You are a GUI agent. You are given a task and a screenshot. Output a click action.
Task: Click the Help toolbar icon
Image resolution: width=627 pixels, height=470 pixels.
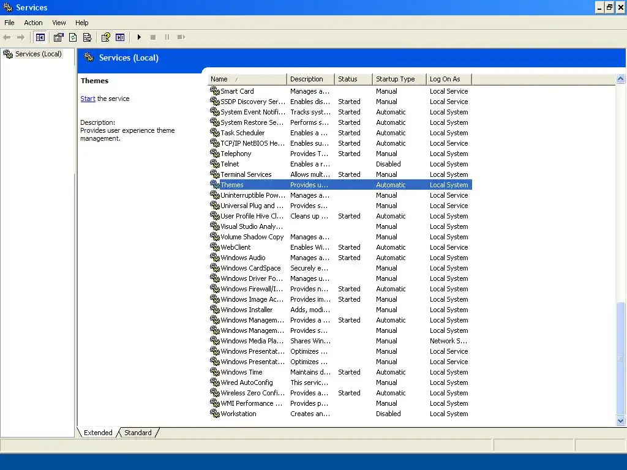[x=105, y=37]
